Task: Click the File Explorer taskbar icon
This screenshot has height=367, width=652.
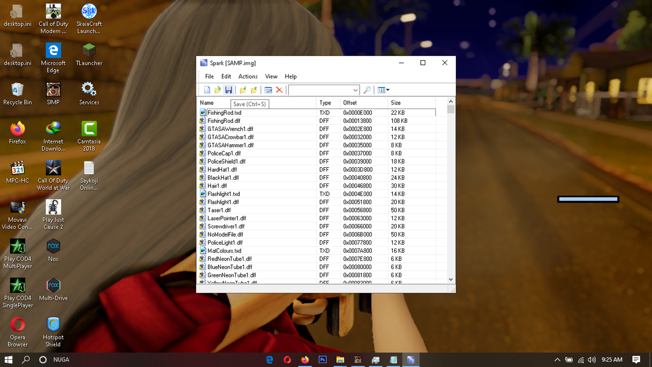Action: pos(340,359)
